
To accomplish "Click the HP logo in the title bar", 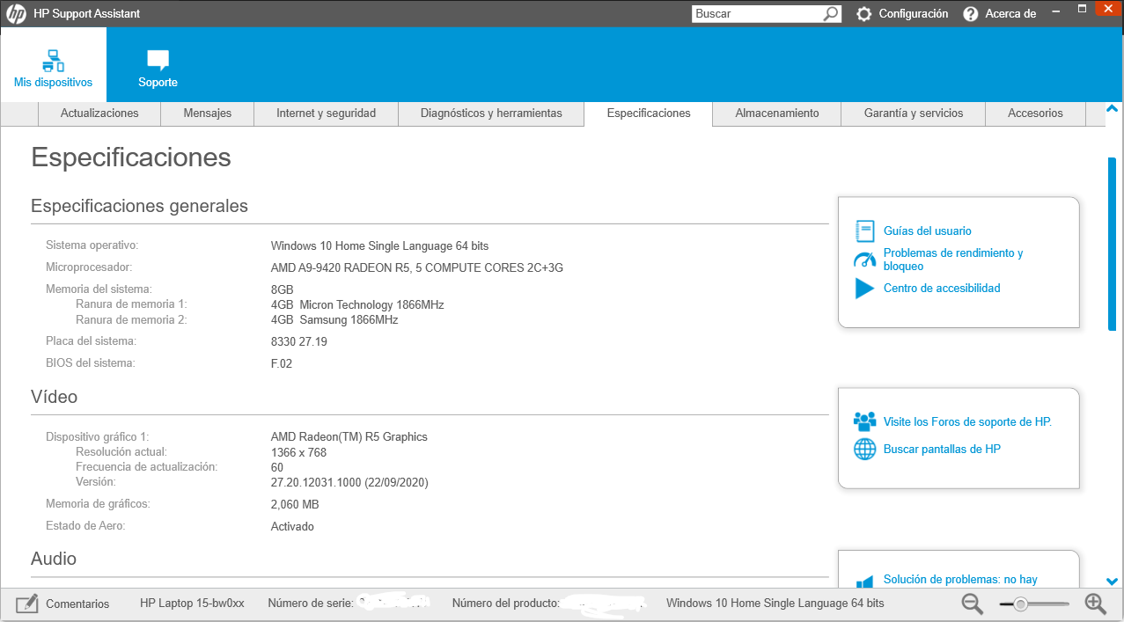I will coord(16,14).
